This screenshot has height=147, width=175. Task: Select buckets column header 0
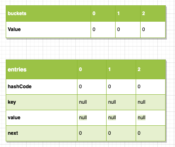103,13
